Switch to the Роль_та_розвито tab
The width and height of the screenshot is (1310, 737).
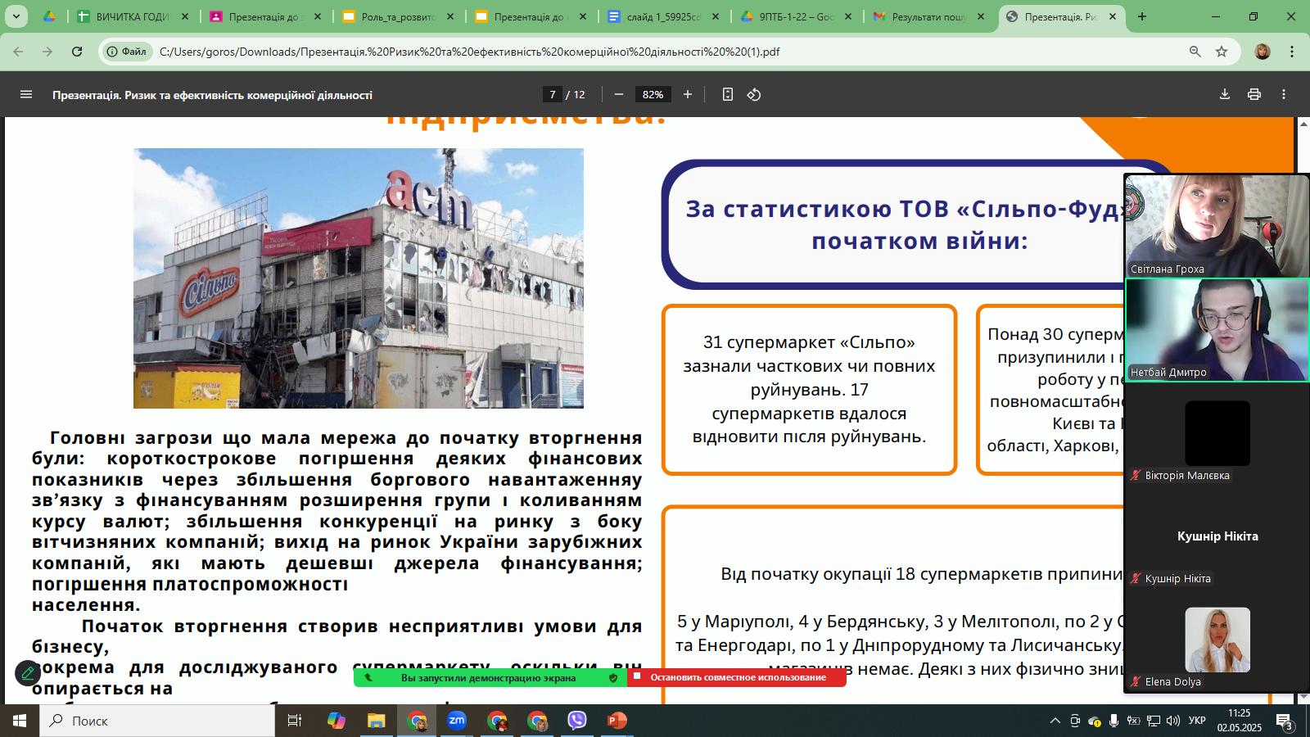click(399, 16)
